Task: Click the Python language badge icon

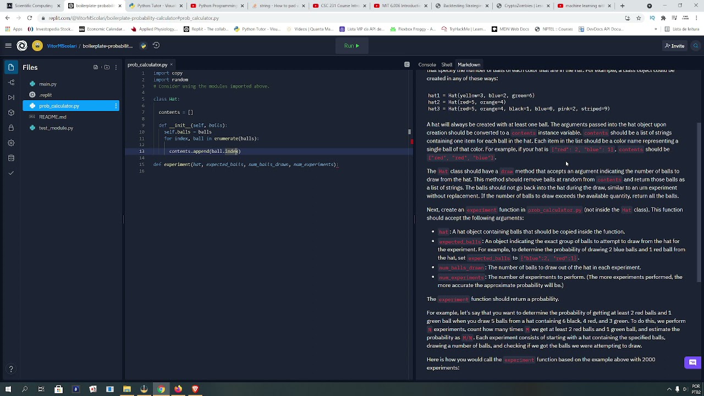Action: pos(144,46)
